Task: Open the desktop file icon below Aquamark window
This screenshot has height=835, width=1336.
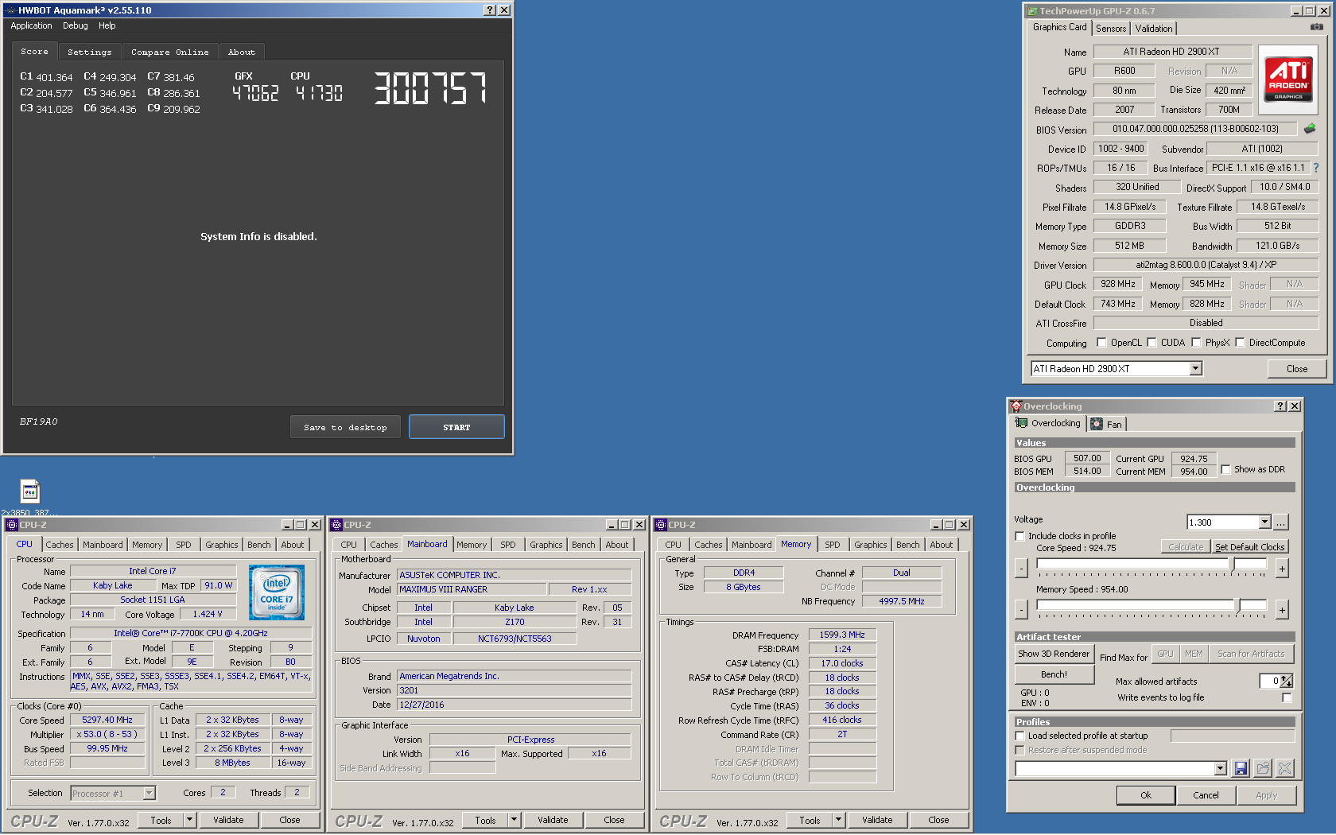Action: (x=29, y=491)
